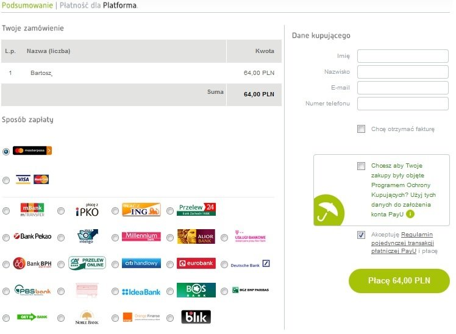Click the mBank mTransfer logo
Viewport: 456px width, 334px height.
[32, 210]
